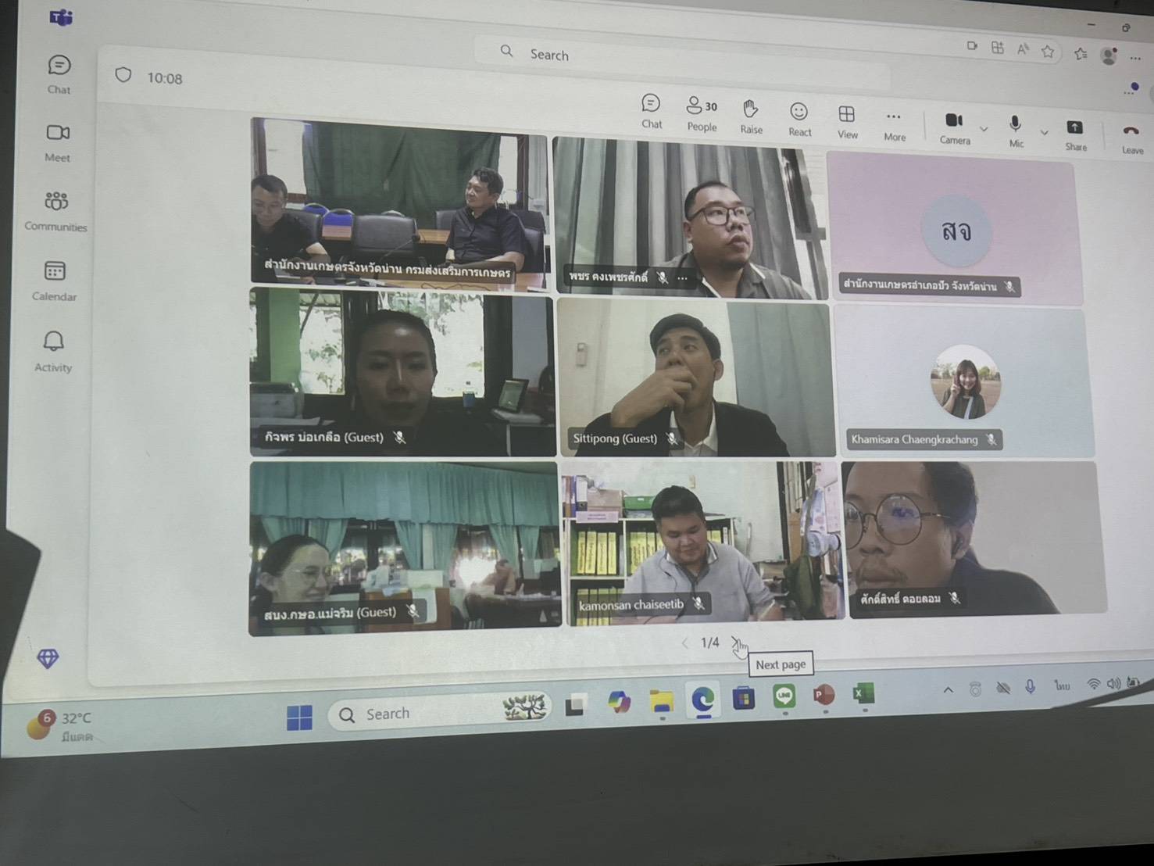Viewport: 1154px width, 866px height.
Task: Expand the Camera options dropdown arrow
Action: (x=984, y=129)
